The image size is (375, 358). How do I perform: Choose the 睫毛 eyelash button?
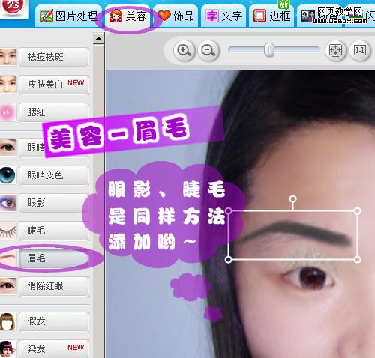click(54, 231)
